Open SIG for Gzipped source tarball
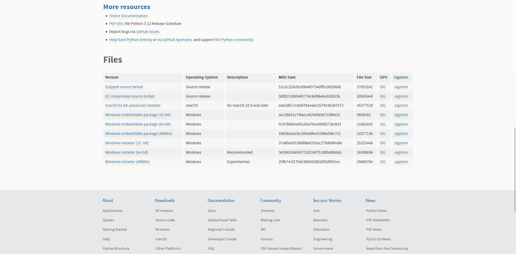 click(383, 87)
